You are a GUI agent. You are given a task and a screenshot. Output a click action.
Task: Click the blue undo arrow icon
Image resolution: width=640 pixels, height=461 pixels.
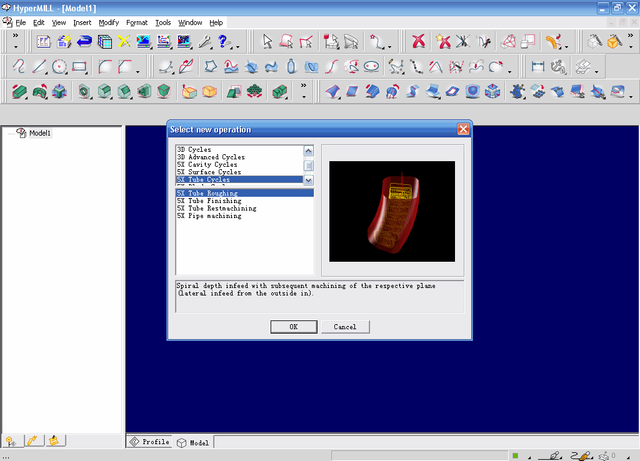point(84,41)
